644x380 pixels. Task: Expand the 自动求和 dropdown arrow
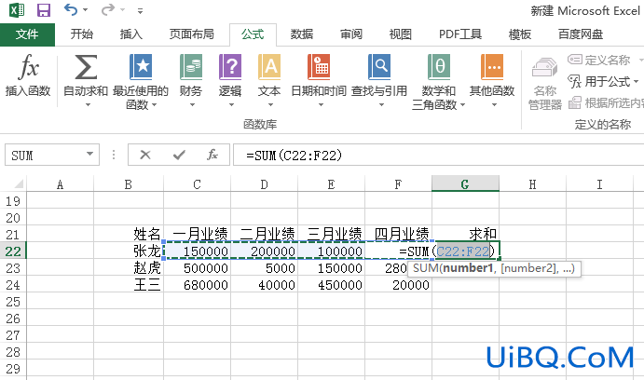point(88,105)
